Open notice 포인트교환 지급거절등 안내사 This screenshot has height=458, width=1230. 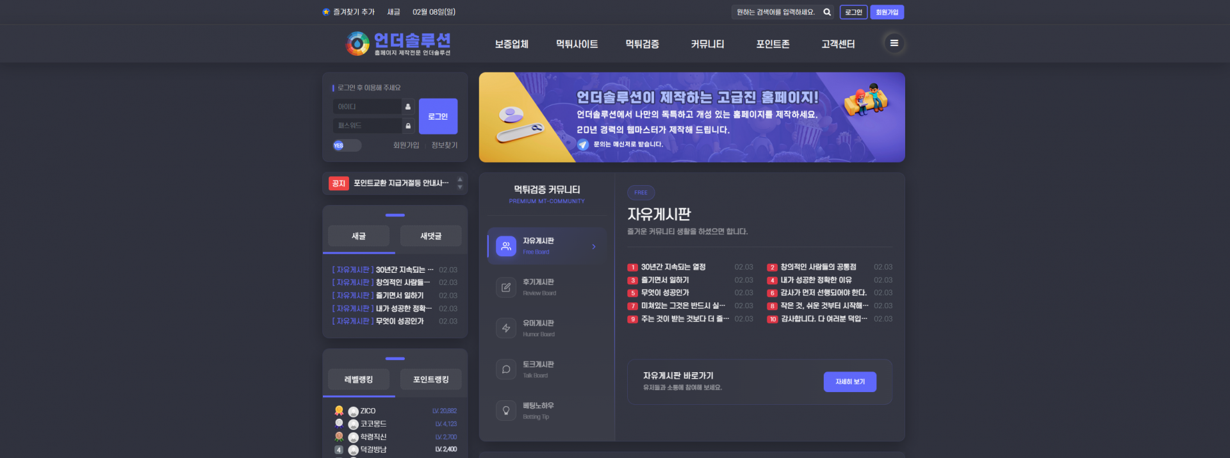tap(401, 184)
